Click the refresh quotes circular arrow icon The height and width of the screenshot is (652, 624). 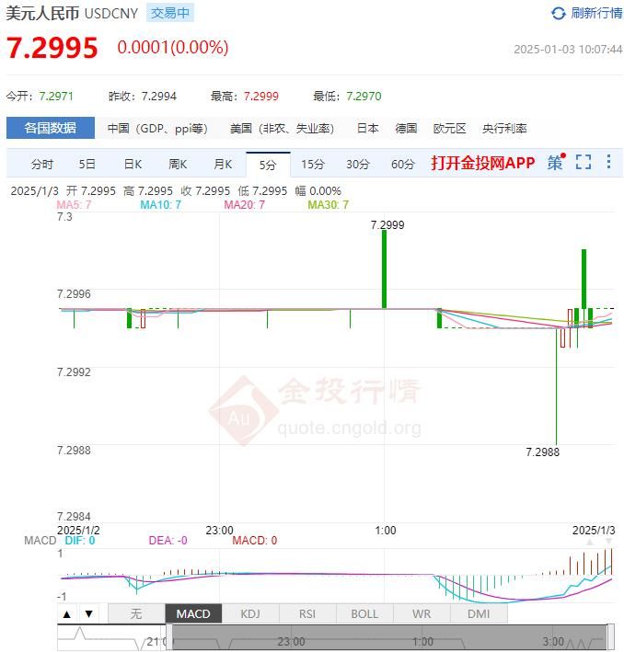[x=559, y=13]
